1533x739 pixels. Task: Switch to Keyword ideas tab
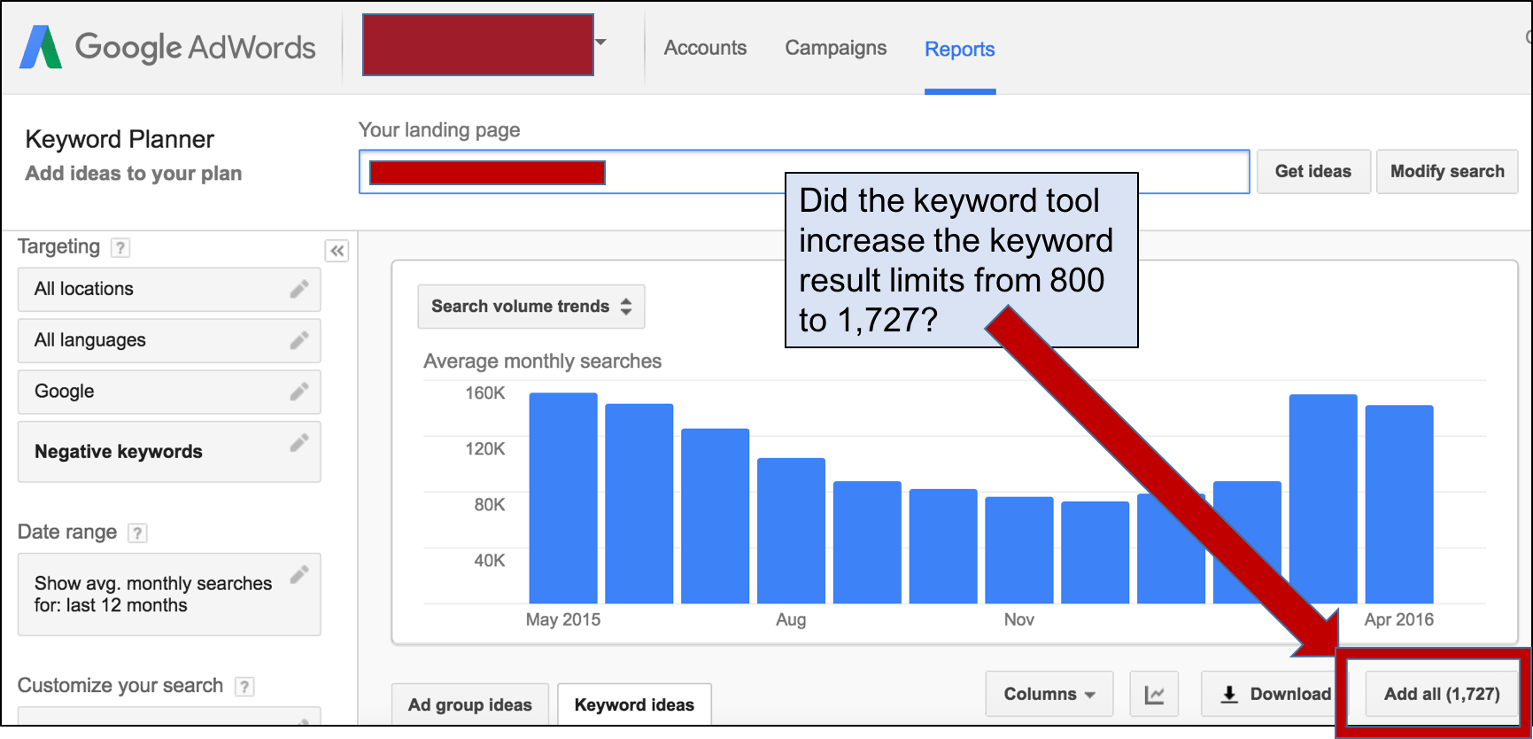point(634,704)
